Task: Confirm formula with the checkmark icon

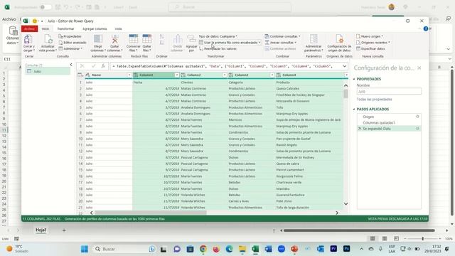Action: (x=93, y=66)
